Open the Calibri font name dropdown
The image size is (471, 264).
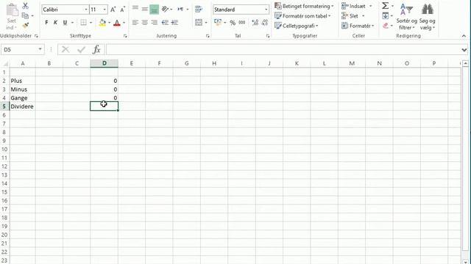tap(86, 10)
